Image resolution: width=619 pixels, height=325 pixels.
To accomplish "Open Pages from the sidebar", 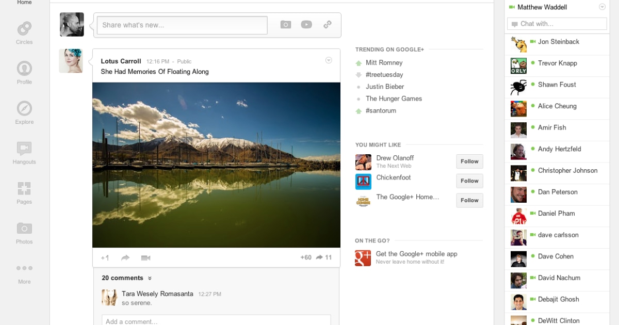I will tap(24, 192).
